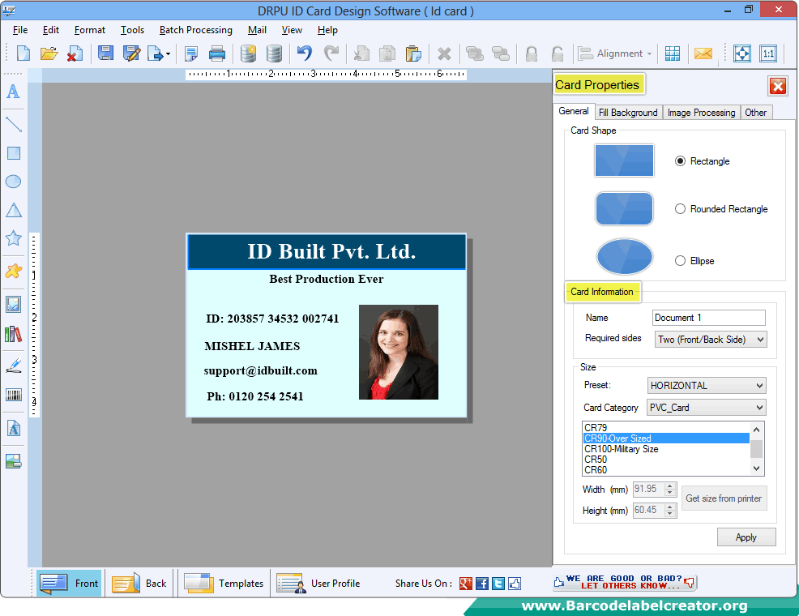
Task: Open the Format menu
Action: (90, 30)
